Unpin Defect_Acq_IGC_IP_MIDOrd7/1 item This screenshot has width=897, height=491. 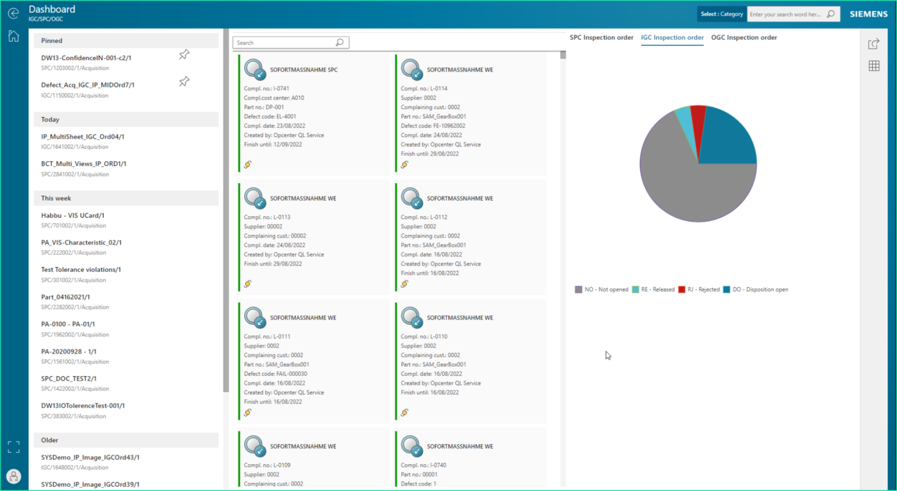pos(183,81)
